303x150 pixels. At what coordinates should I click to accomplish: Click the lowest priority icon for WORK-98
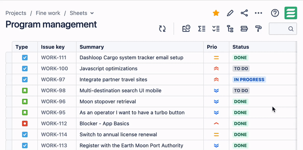click(x=216, y=90)
